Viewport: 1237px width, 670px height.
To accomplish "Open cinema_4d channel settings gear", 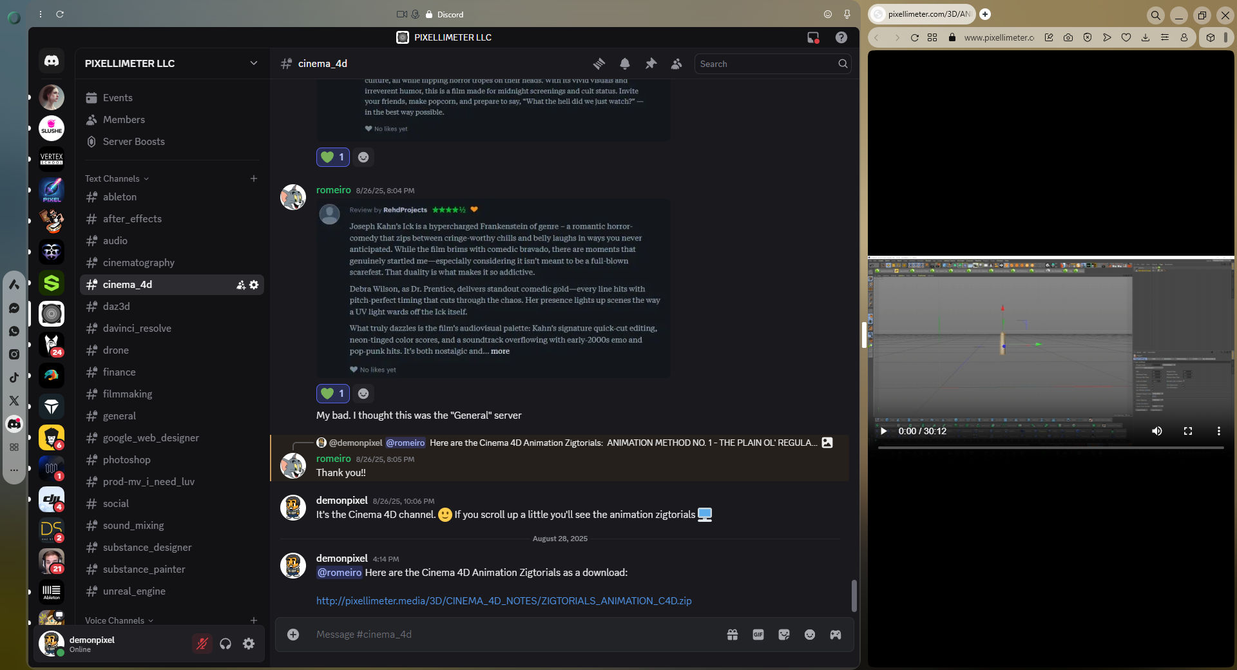I will [254, 285].
